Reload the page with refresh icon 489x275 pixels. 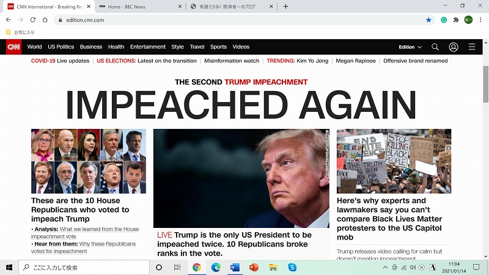tap(33, 20)
